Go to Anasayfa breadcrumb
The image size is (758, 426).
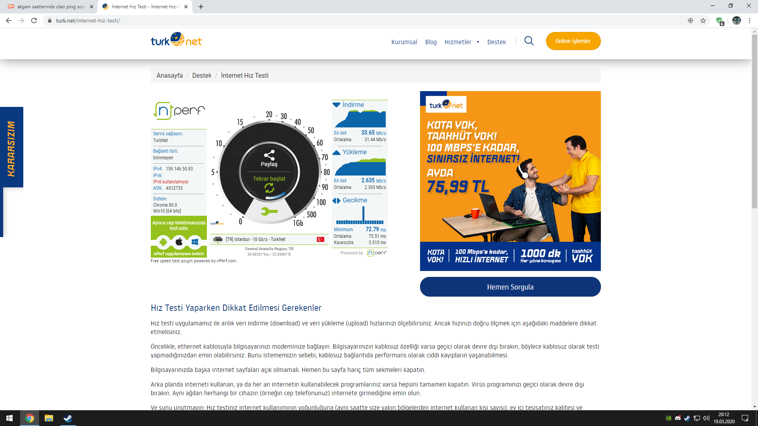(x=169, y=75)
